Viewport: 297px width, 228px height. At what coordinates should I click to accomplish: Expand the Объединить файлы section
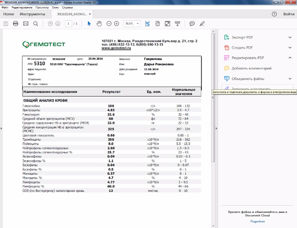tap(290, 79)
